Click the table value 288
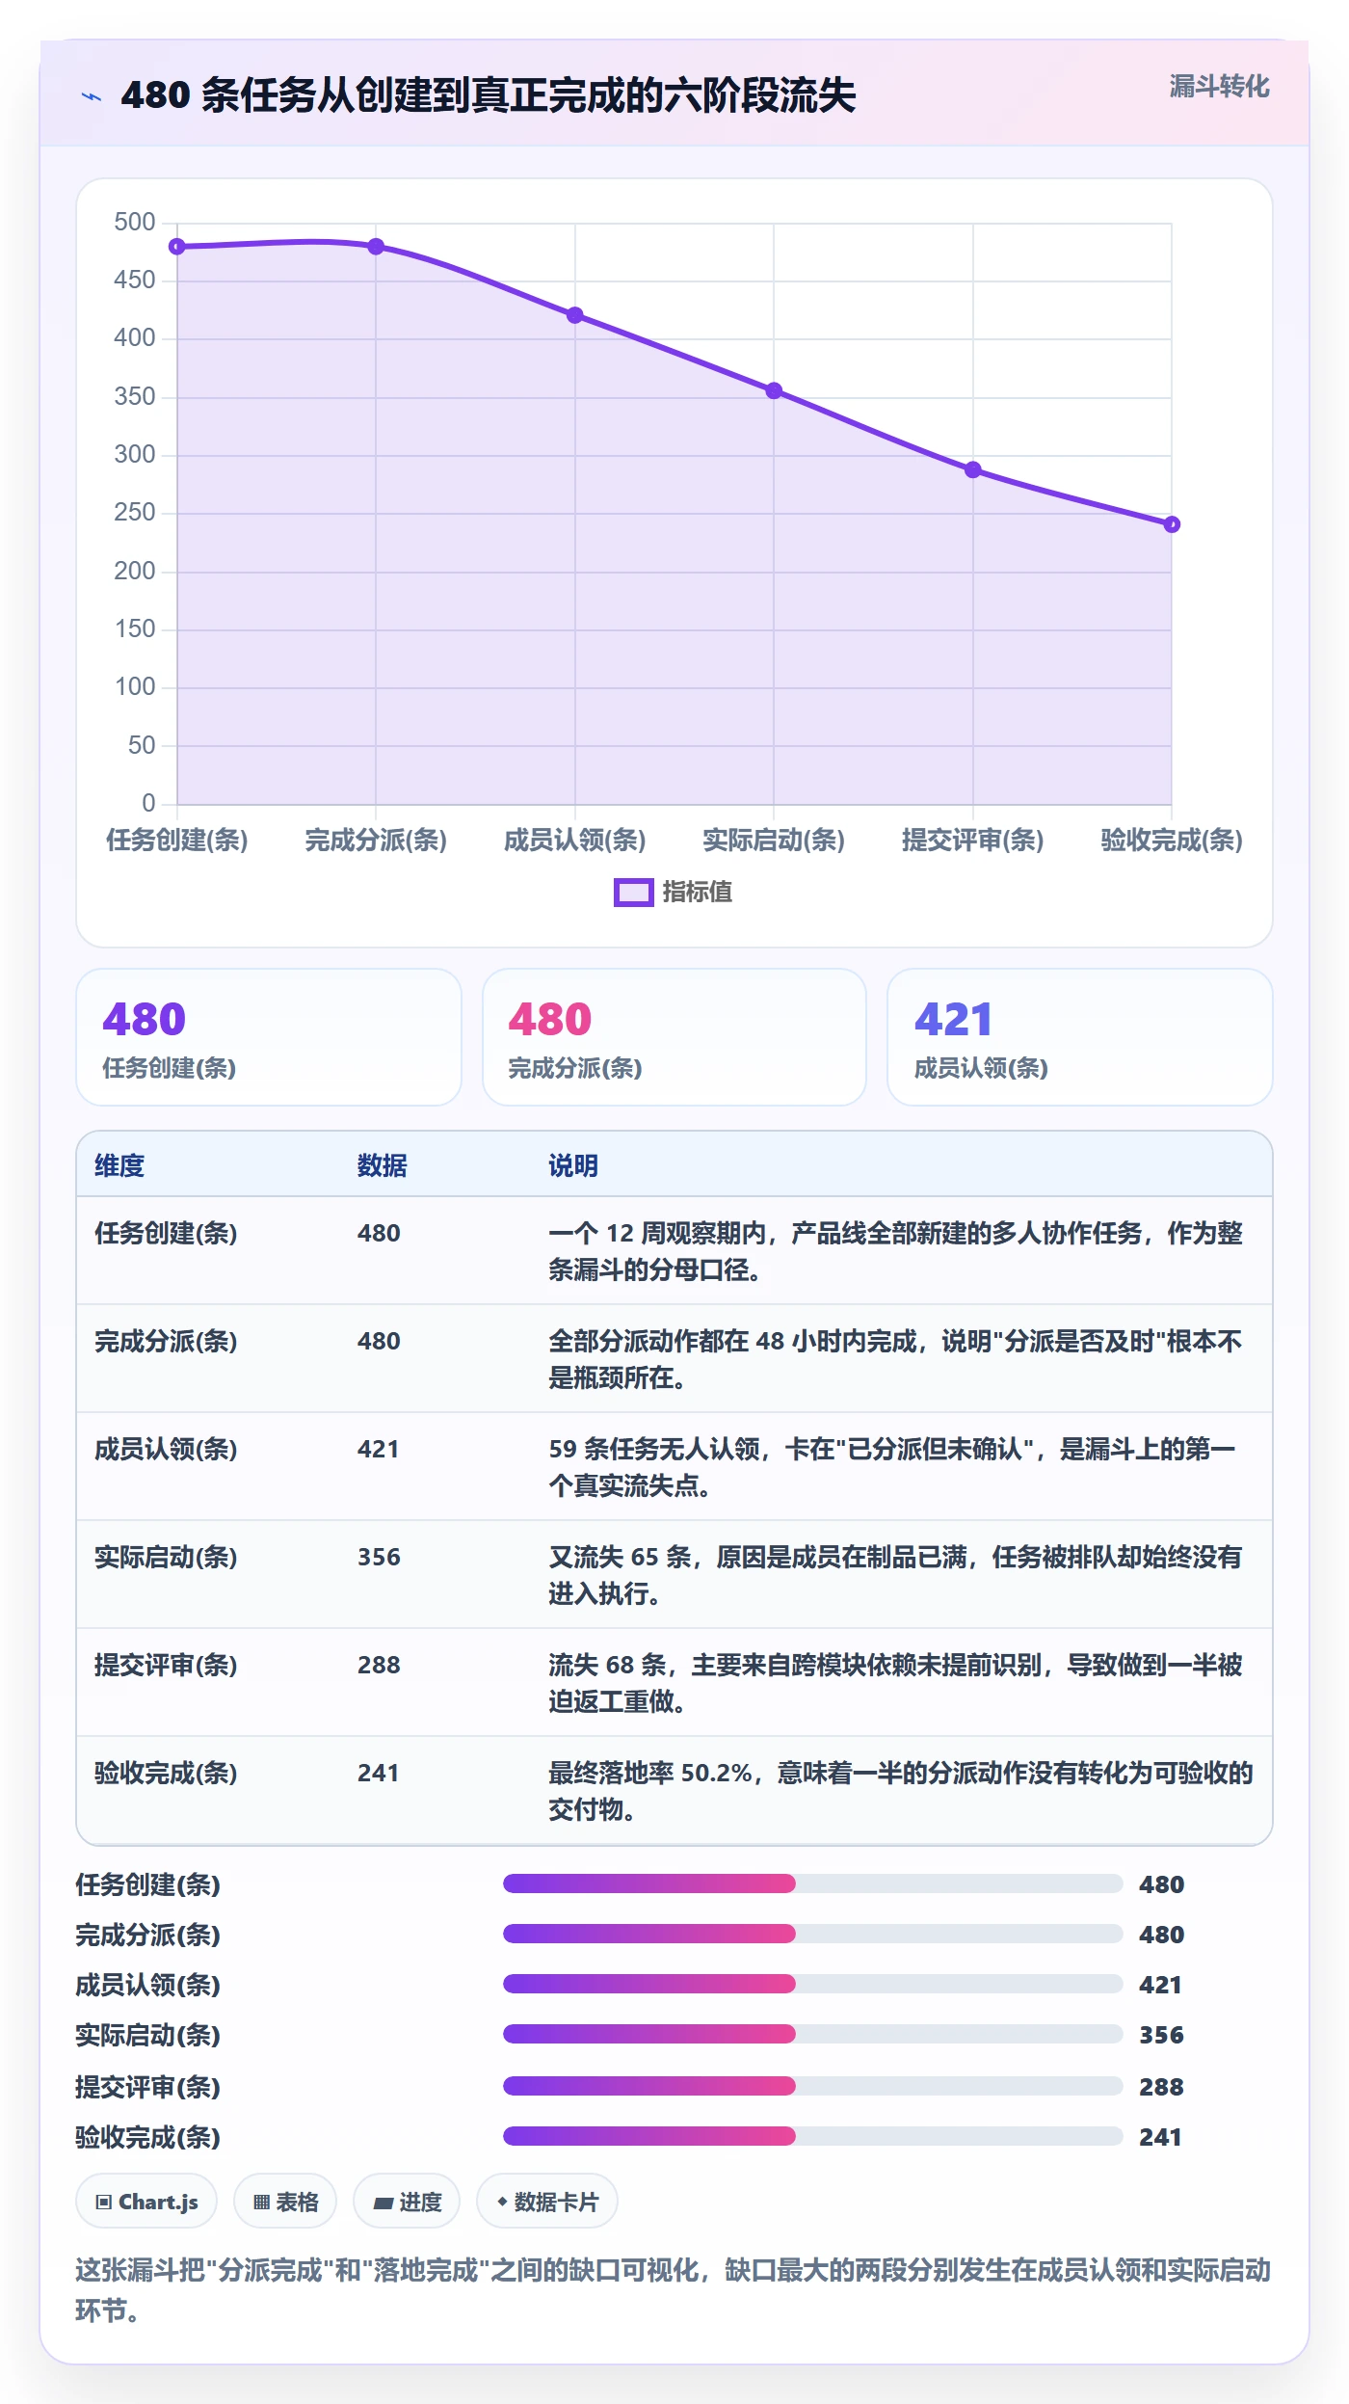This screenshot has width=1349, height=2404. pos(379,1665)
